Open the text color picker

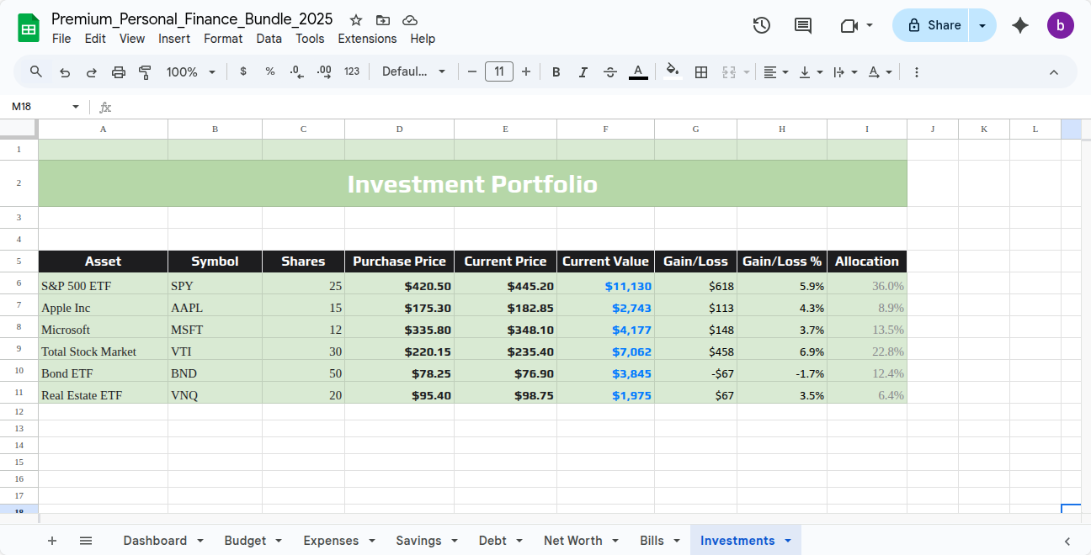tap(638, 72)
